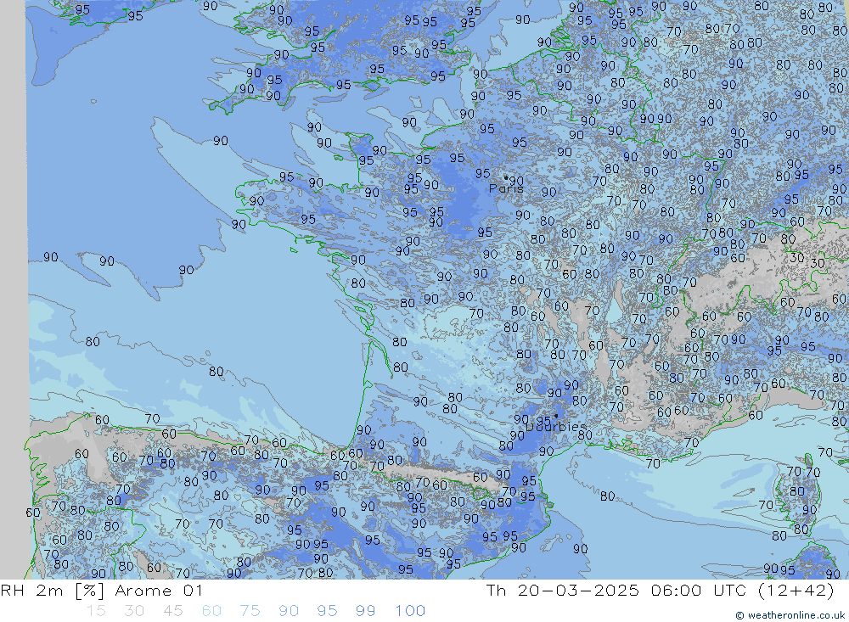Image resolution: width=849 pixels, height=622 pixels.
Task: Click the 'Th' weekday abbreviation
Action: pos(496,590)
